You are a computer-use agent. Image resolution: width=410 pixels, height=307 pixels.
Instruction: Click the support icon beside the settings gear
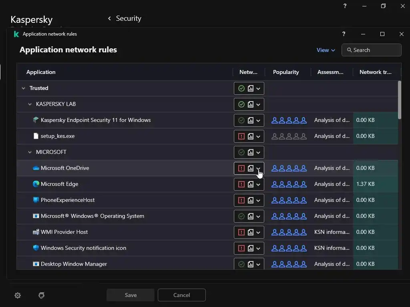(x=41, y=295)
